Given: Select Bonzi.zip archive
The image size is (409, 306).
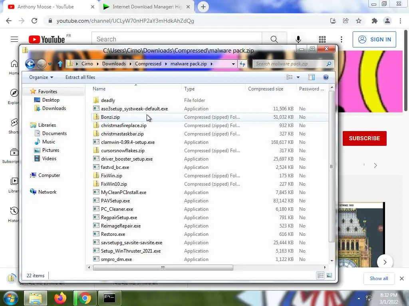Looking at the screenshot, I should pos(110,117).
